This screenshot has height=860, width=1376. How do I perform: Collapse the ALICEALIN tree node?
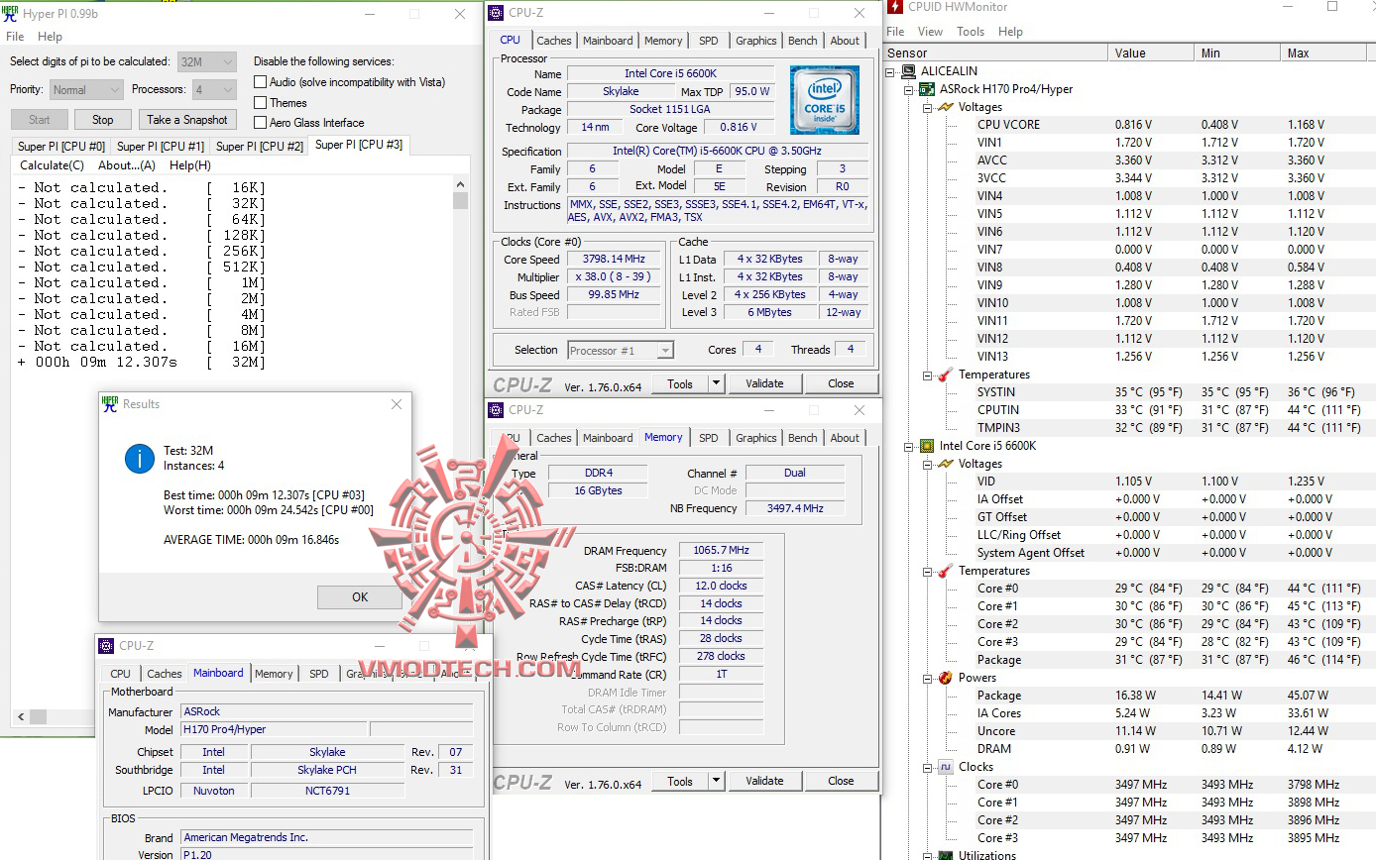point(891,71)
